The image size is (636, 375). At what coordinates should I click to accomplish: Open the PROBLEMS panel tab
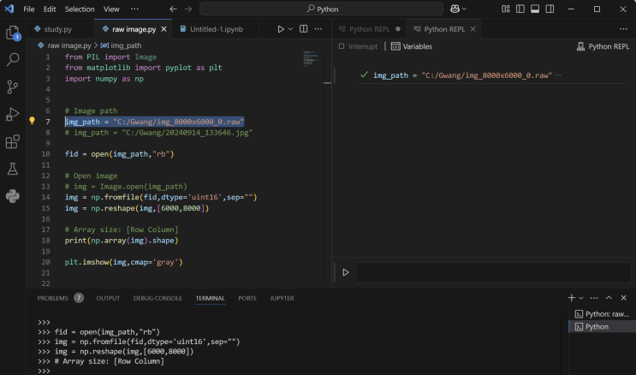point(52,298)
